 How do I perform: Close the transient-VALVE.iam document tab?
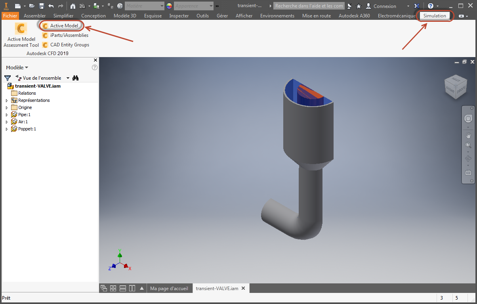tap(243, 289)
